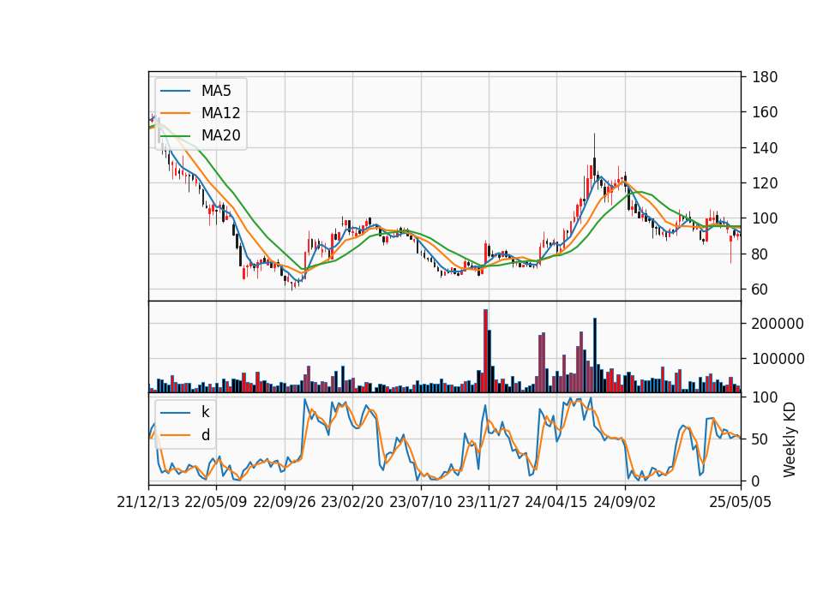The height and width of the screenshot is (591, 823).
Task: Click the 50 label on KD axis
Action: pyautogui.click(x=760, y=439)
